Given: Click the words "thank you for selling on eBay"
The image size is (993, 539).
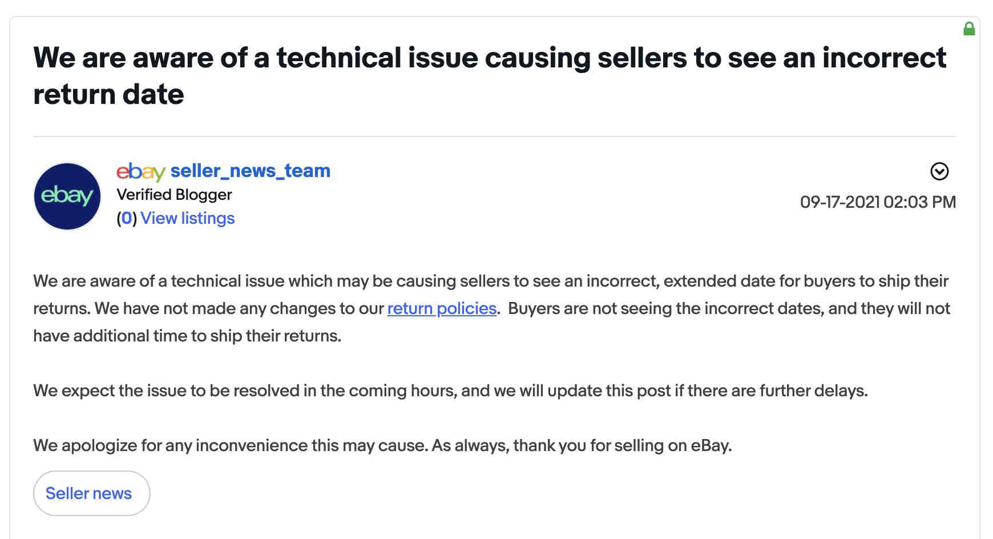Looking at the screenshot, I should point(622,445).
